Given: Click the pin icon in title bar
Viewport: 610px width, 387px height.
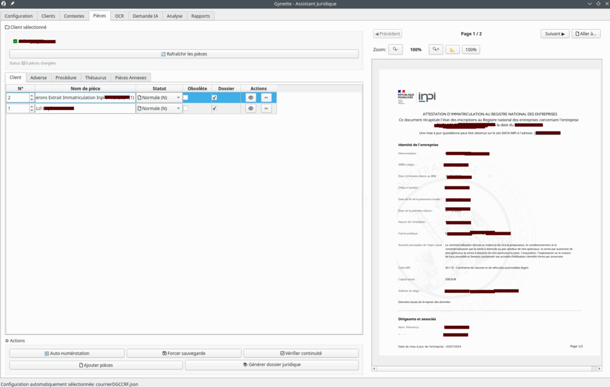Looking at the screenshot, I should pyautogui.click(x=13, y=4).
